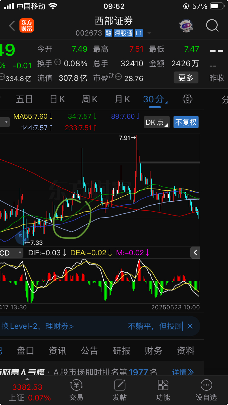
Task: Click the DEA:-0.02 value
Action: 92,253
